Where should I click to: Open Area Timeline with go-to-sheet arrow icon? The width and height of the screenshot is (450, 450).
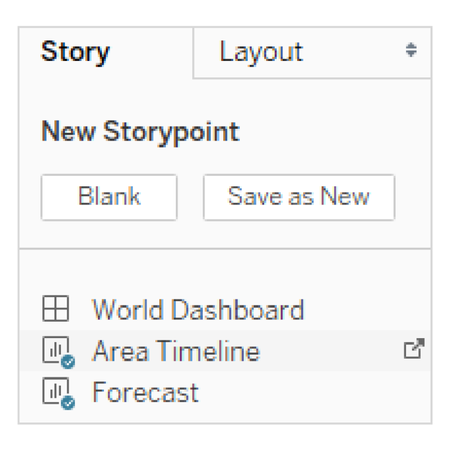click(414, 349)
